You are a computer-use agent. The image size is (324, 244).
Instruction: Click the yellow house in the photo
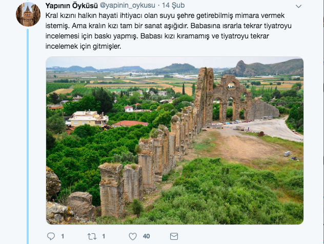pos(88,118)
